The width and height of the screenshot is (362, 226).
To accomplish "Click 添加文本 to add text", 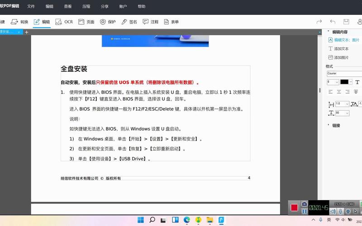I will (338, 49).
